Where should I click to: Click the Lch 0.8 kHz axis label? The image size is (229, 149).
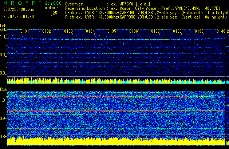pos(3,73)
